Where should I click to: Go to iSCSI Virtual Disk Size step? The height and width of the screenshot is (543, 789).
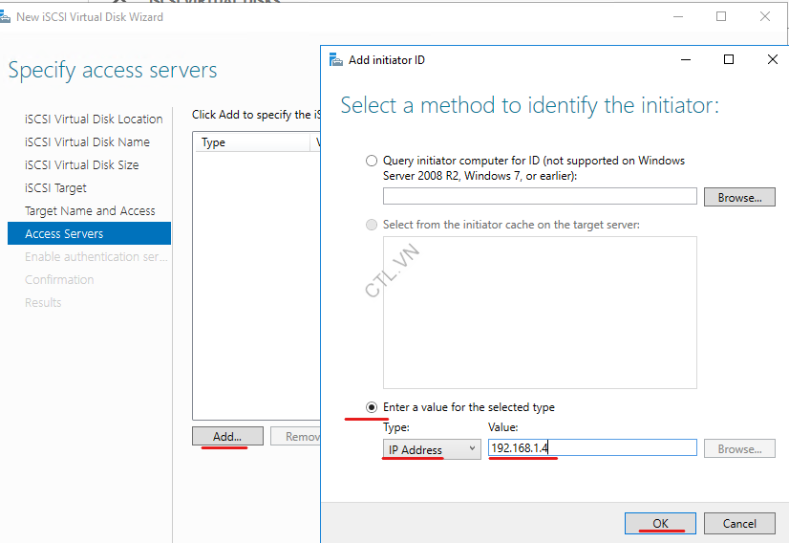click(81, 164)
